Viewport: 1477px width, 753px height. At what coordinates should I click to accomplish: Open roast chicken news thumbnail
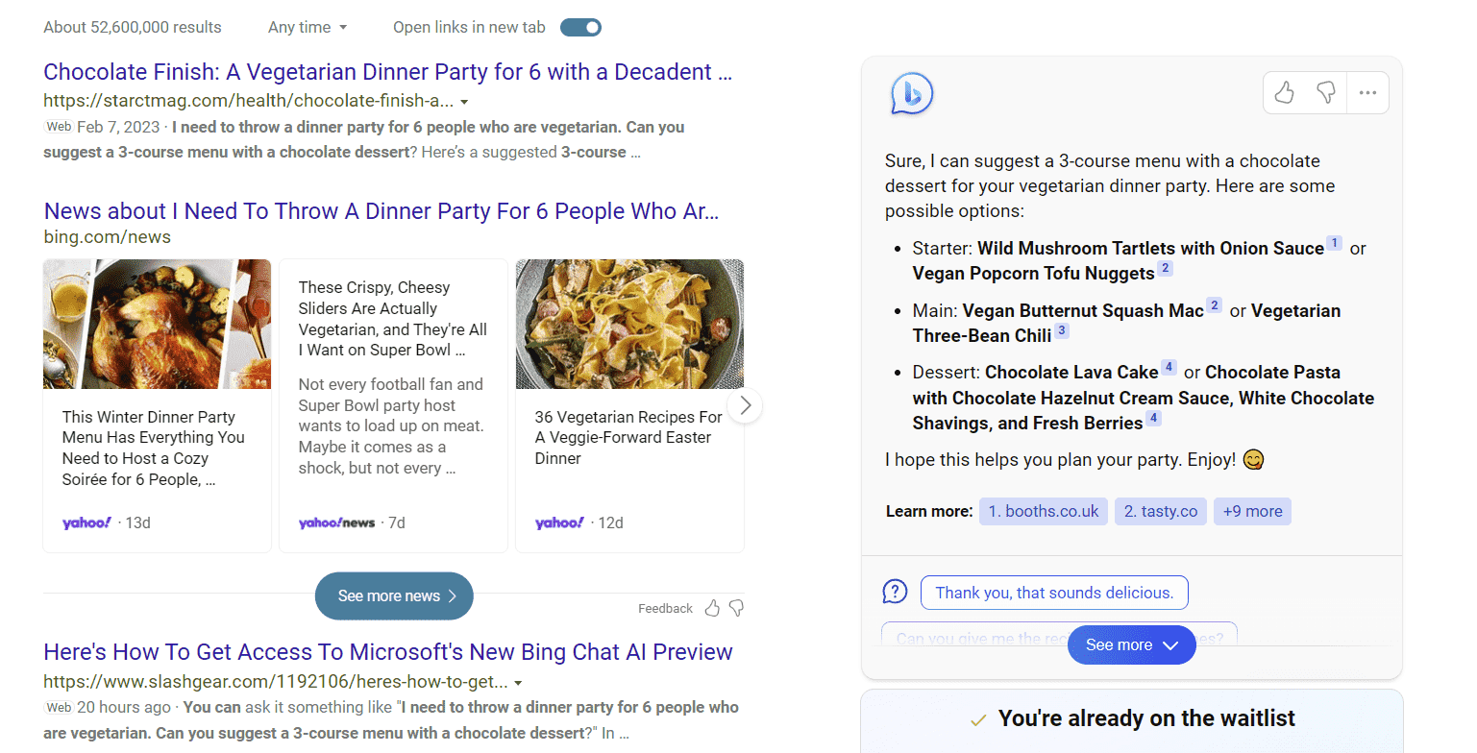click(x=158, y=324)
